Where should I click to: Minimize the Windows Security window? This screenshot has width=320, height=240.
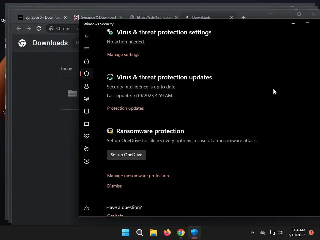[293, 24]
